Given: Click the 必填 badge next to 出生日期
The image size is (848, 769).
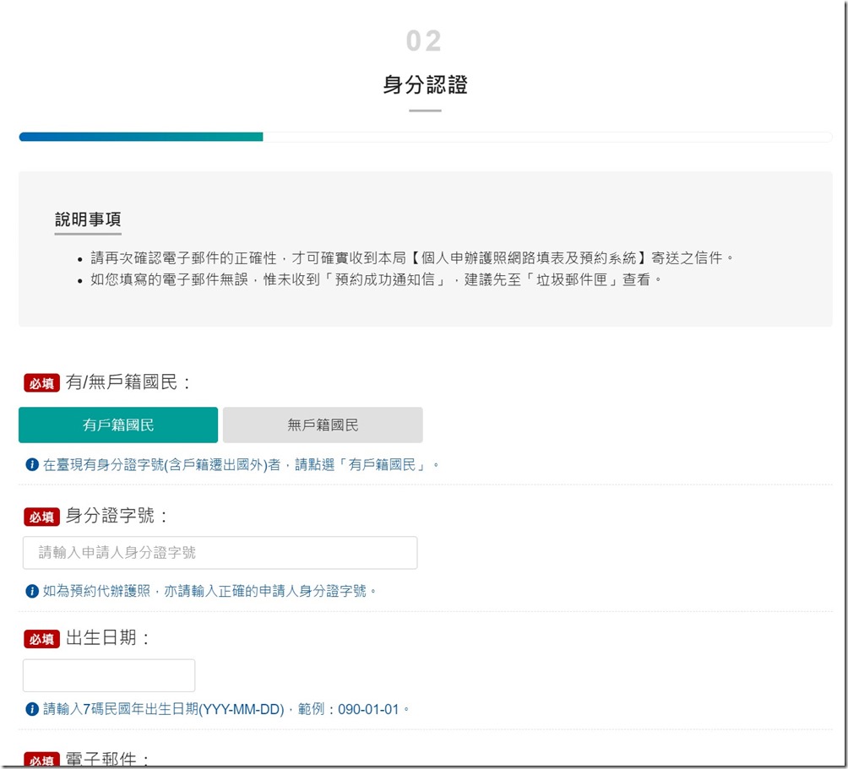Looking at the screenshot, I should [x=41, y=639].
